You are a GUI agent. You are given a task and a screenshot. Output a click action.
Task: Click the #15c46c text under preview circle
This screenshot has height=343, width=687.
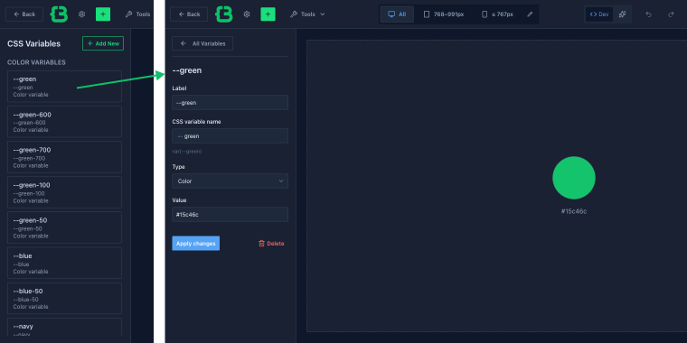click(574, 211)
